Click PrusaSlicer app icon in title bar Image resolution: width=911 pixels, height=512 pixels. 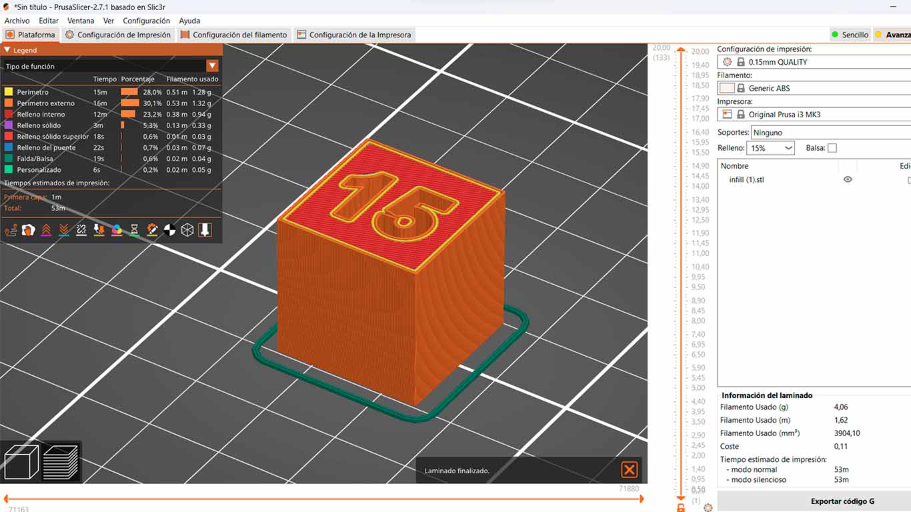6,7
